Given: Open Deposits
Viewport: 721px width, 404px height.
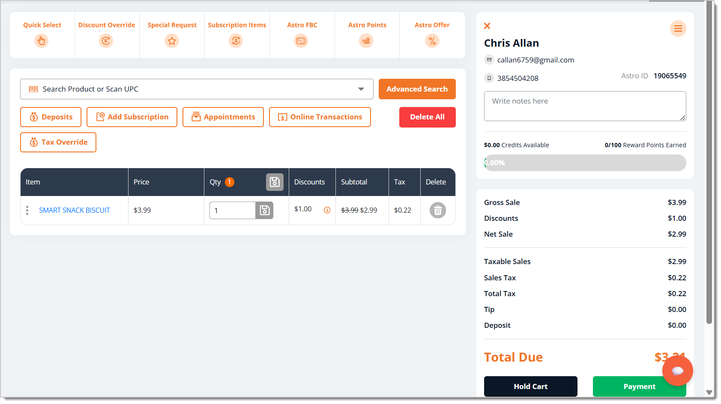Looking at the screenshot, I should [x=51, y=117].
